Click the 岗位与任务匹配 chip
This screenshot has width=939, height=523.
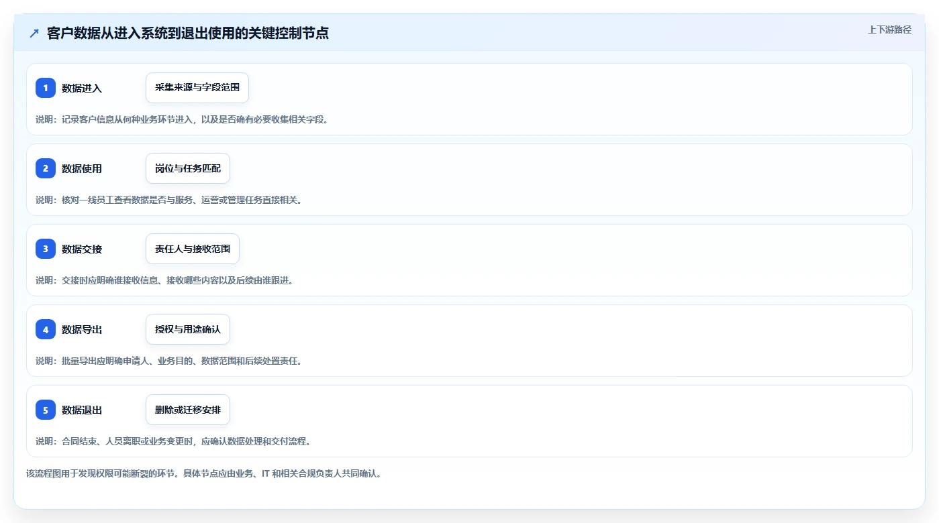point(188,168)
